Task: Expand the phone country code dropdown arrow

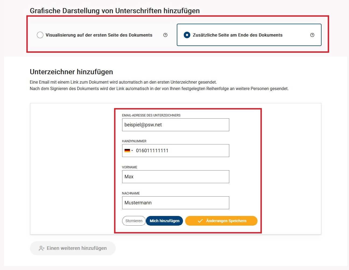Action: [132, 151]
